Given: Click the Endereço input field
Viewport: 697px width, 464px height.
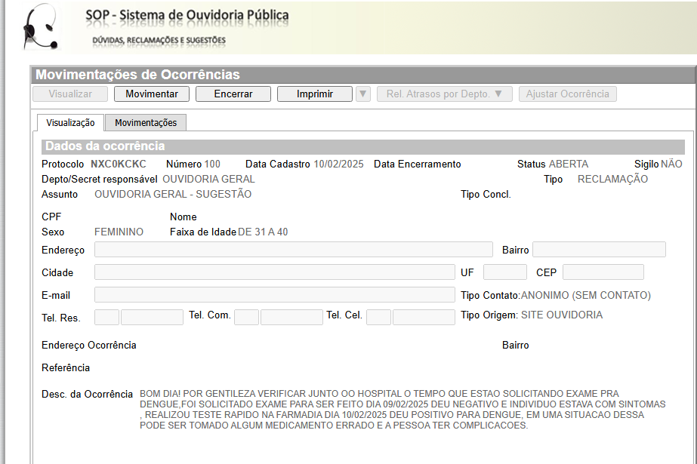Looking at the screenshot, I should (293, 250).
